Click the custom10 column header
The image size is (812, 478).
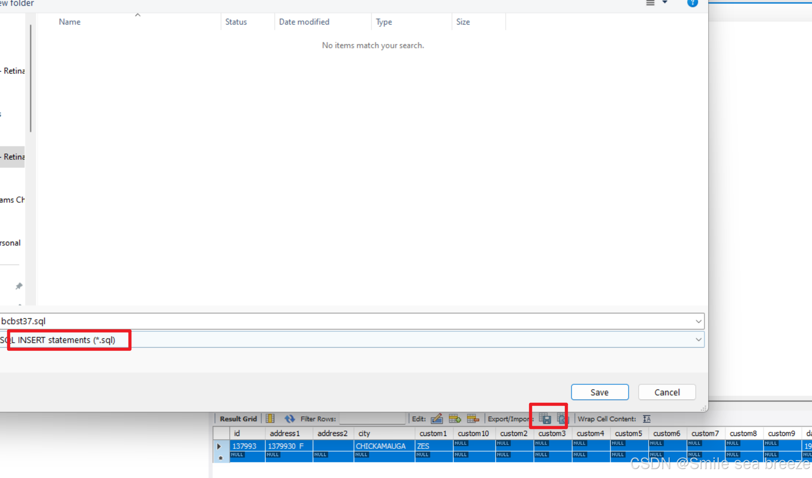pos(474,433)
